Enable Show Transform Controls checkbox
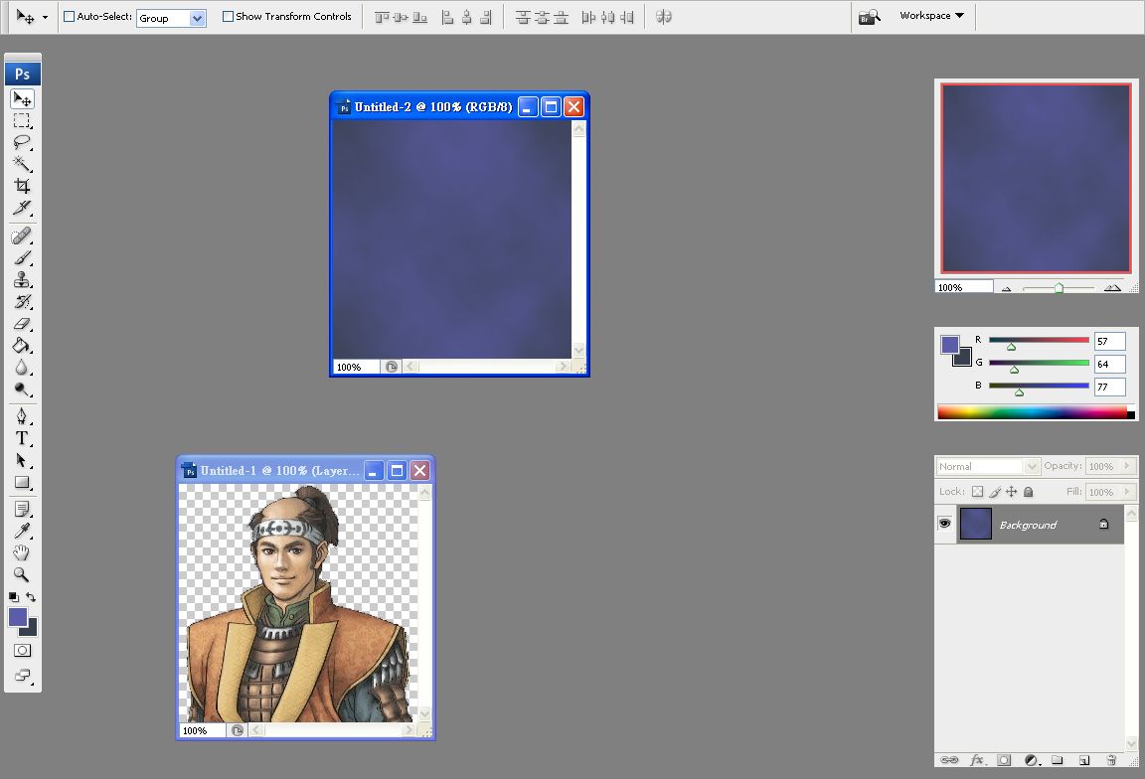Screen dimensions: 1145x779 coord(228,16)
